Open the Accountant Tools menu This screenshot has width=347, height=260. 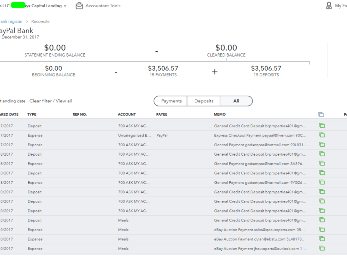pos(103,6)
